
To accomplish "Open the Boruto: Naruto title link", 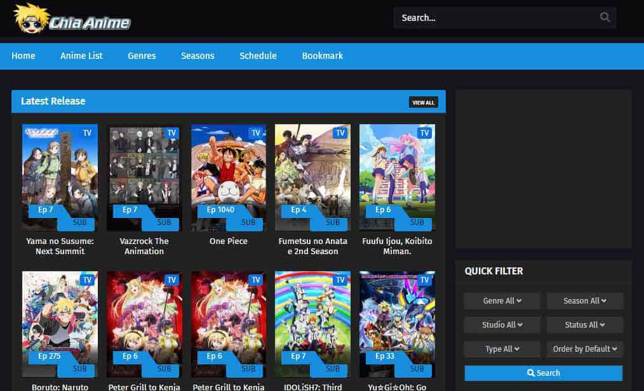I will 60,387.
